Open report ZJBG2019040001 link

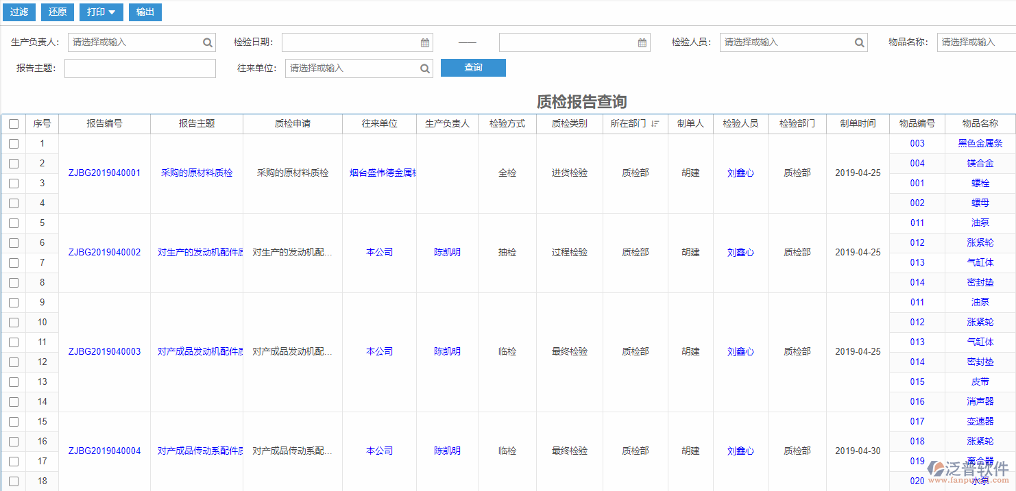pos(105,173)
